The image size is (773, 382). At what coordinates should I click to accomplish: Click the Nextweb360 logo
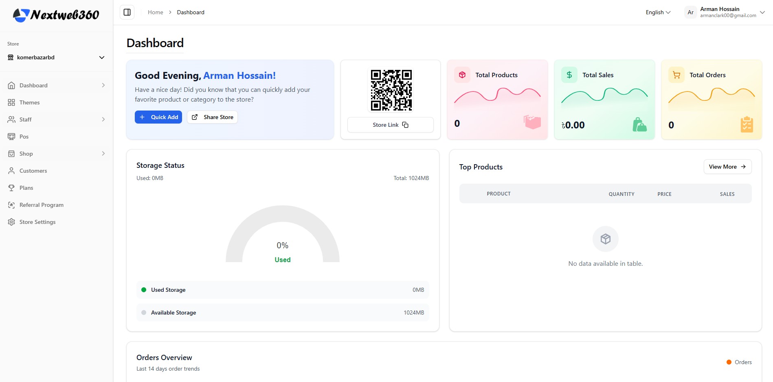pos(56,15)
